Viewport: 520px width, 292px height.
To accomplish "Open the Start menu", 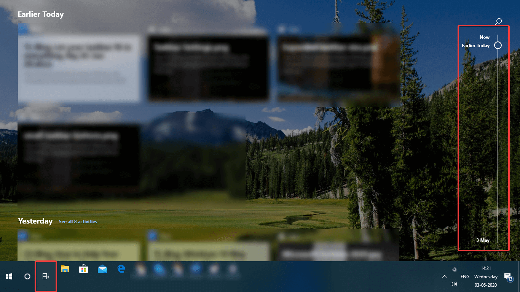I will pos(9,276).
